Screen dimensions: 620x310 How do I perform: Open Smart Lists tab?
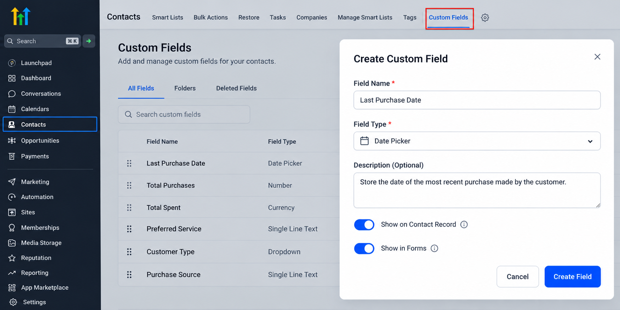point(167,17)
